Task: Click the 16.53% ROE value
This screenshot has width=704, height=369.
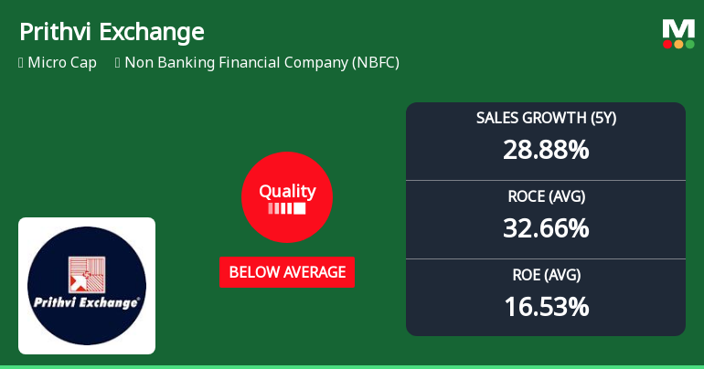Action: pos(546,306)
